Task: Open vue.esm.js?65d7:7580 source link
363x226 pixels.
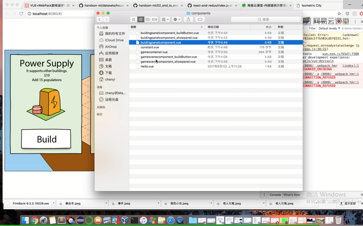Action: 340,54
